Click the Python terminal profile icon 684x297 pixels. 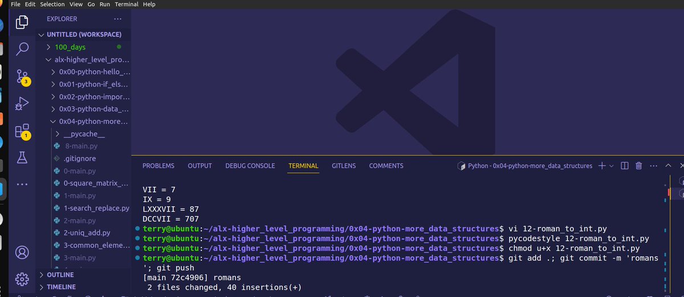[461, 166]
